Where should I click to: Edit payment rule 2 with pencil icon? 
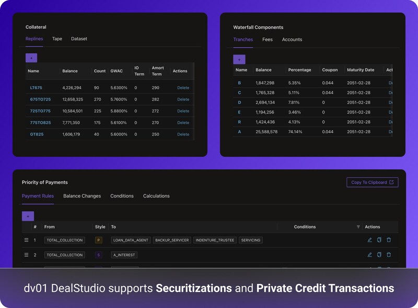(x=370, y=255)
